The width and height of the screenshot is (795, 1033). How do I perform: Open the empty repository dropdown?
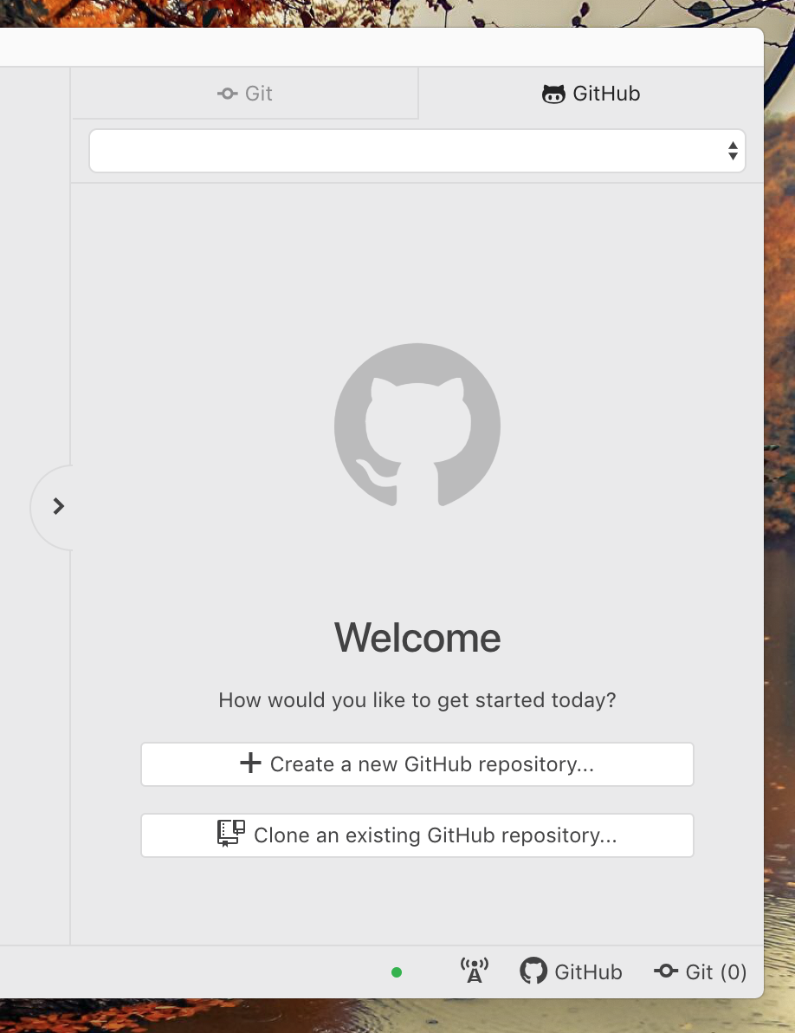pyautogui.click(x=407, y=151)
